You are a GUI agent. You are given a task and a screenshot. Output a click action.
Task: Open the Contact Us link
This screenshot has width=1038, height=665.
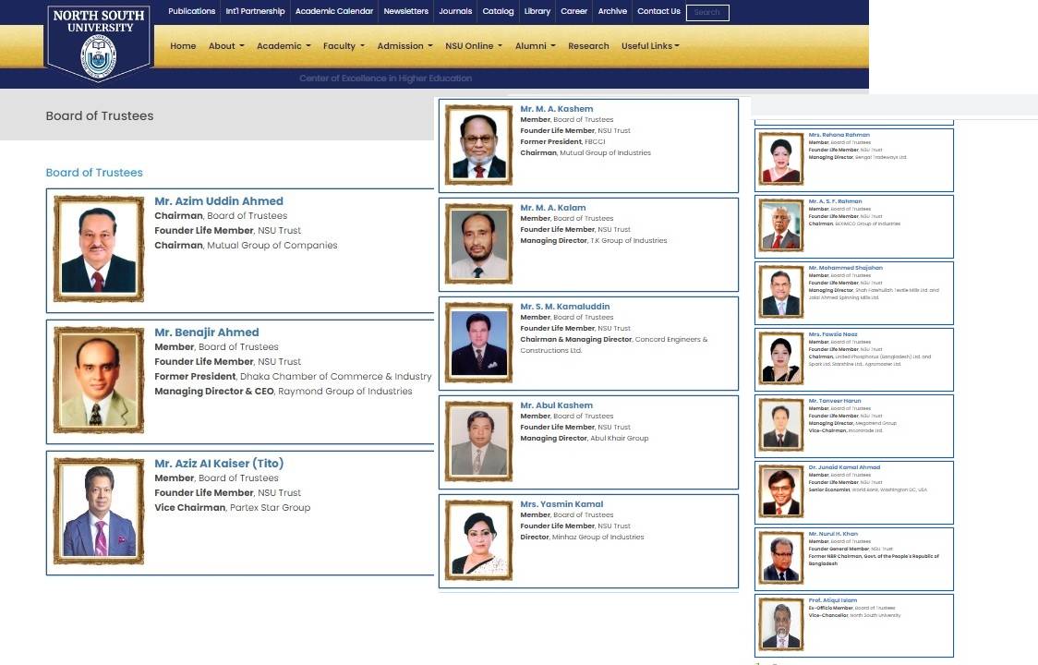[658, 11]
